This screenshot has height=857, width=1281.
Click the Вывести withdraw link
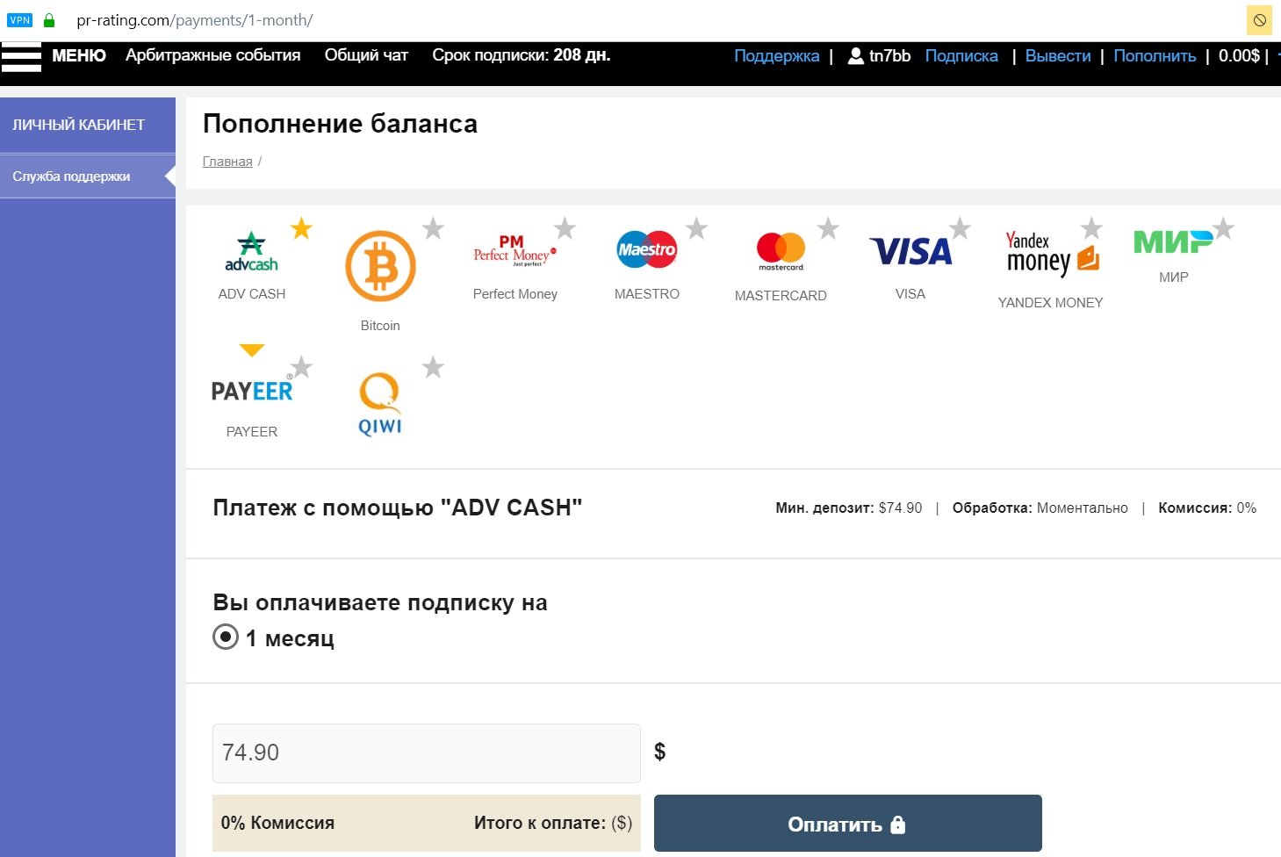1058,56
